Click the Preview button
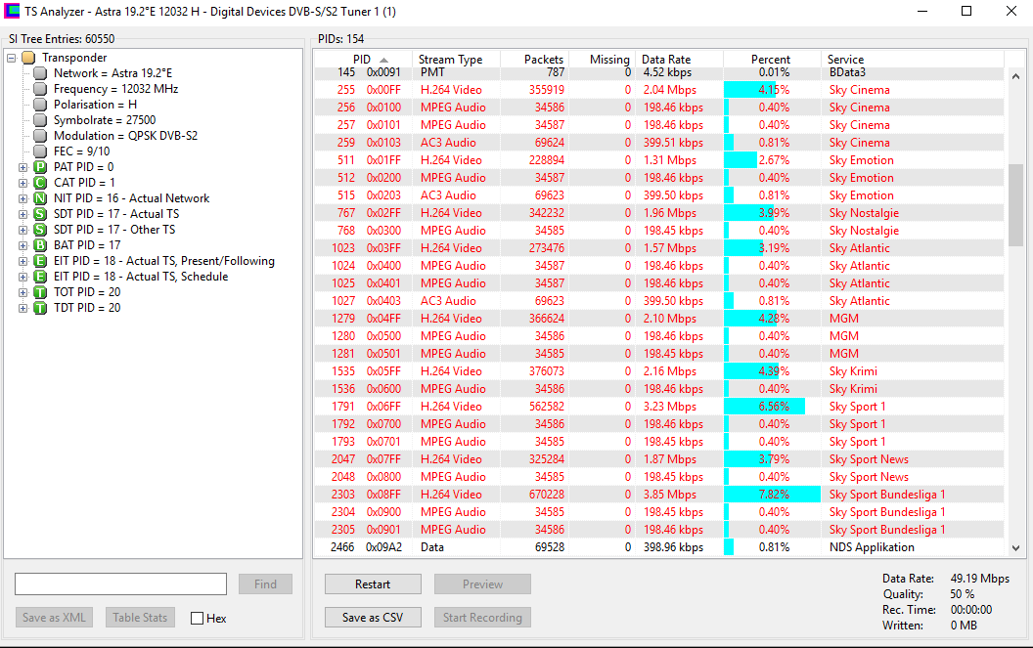The width and height of the screenshot is (1033, 648). pyautogui.click(x=482, y=584)
